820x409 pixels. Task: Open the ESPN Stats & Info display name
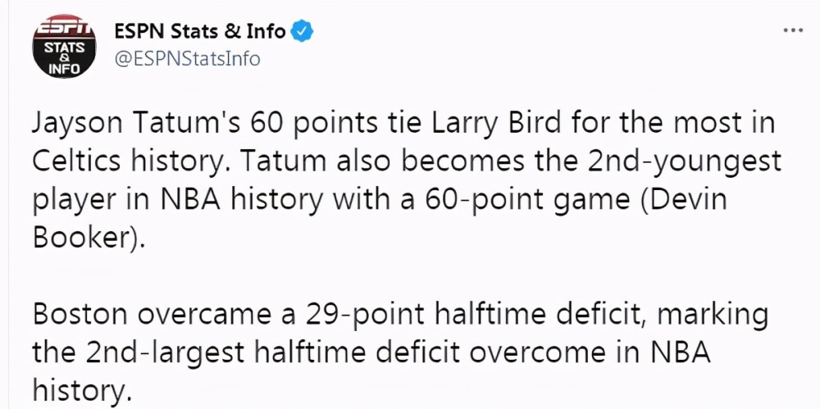coord(200,31)
